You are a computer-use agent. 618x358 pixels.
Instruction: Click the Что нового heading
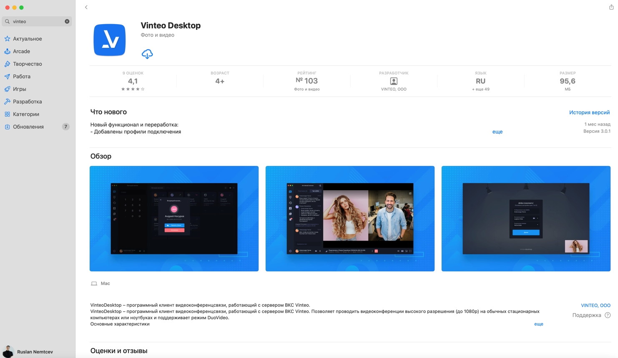click(108, 112)
